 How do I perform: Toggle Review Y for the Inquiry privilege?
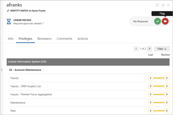pos(167,78)
